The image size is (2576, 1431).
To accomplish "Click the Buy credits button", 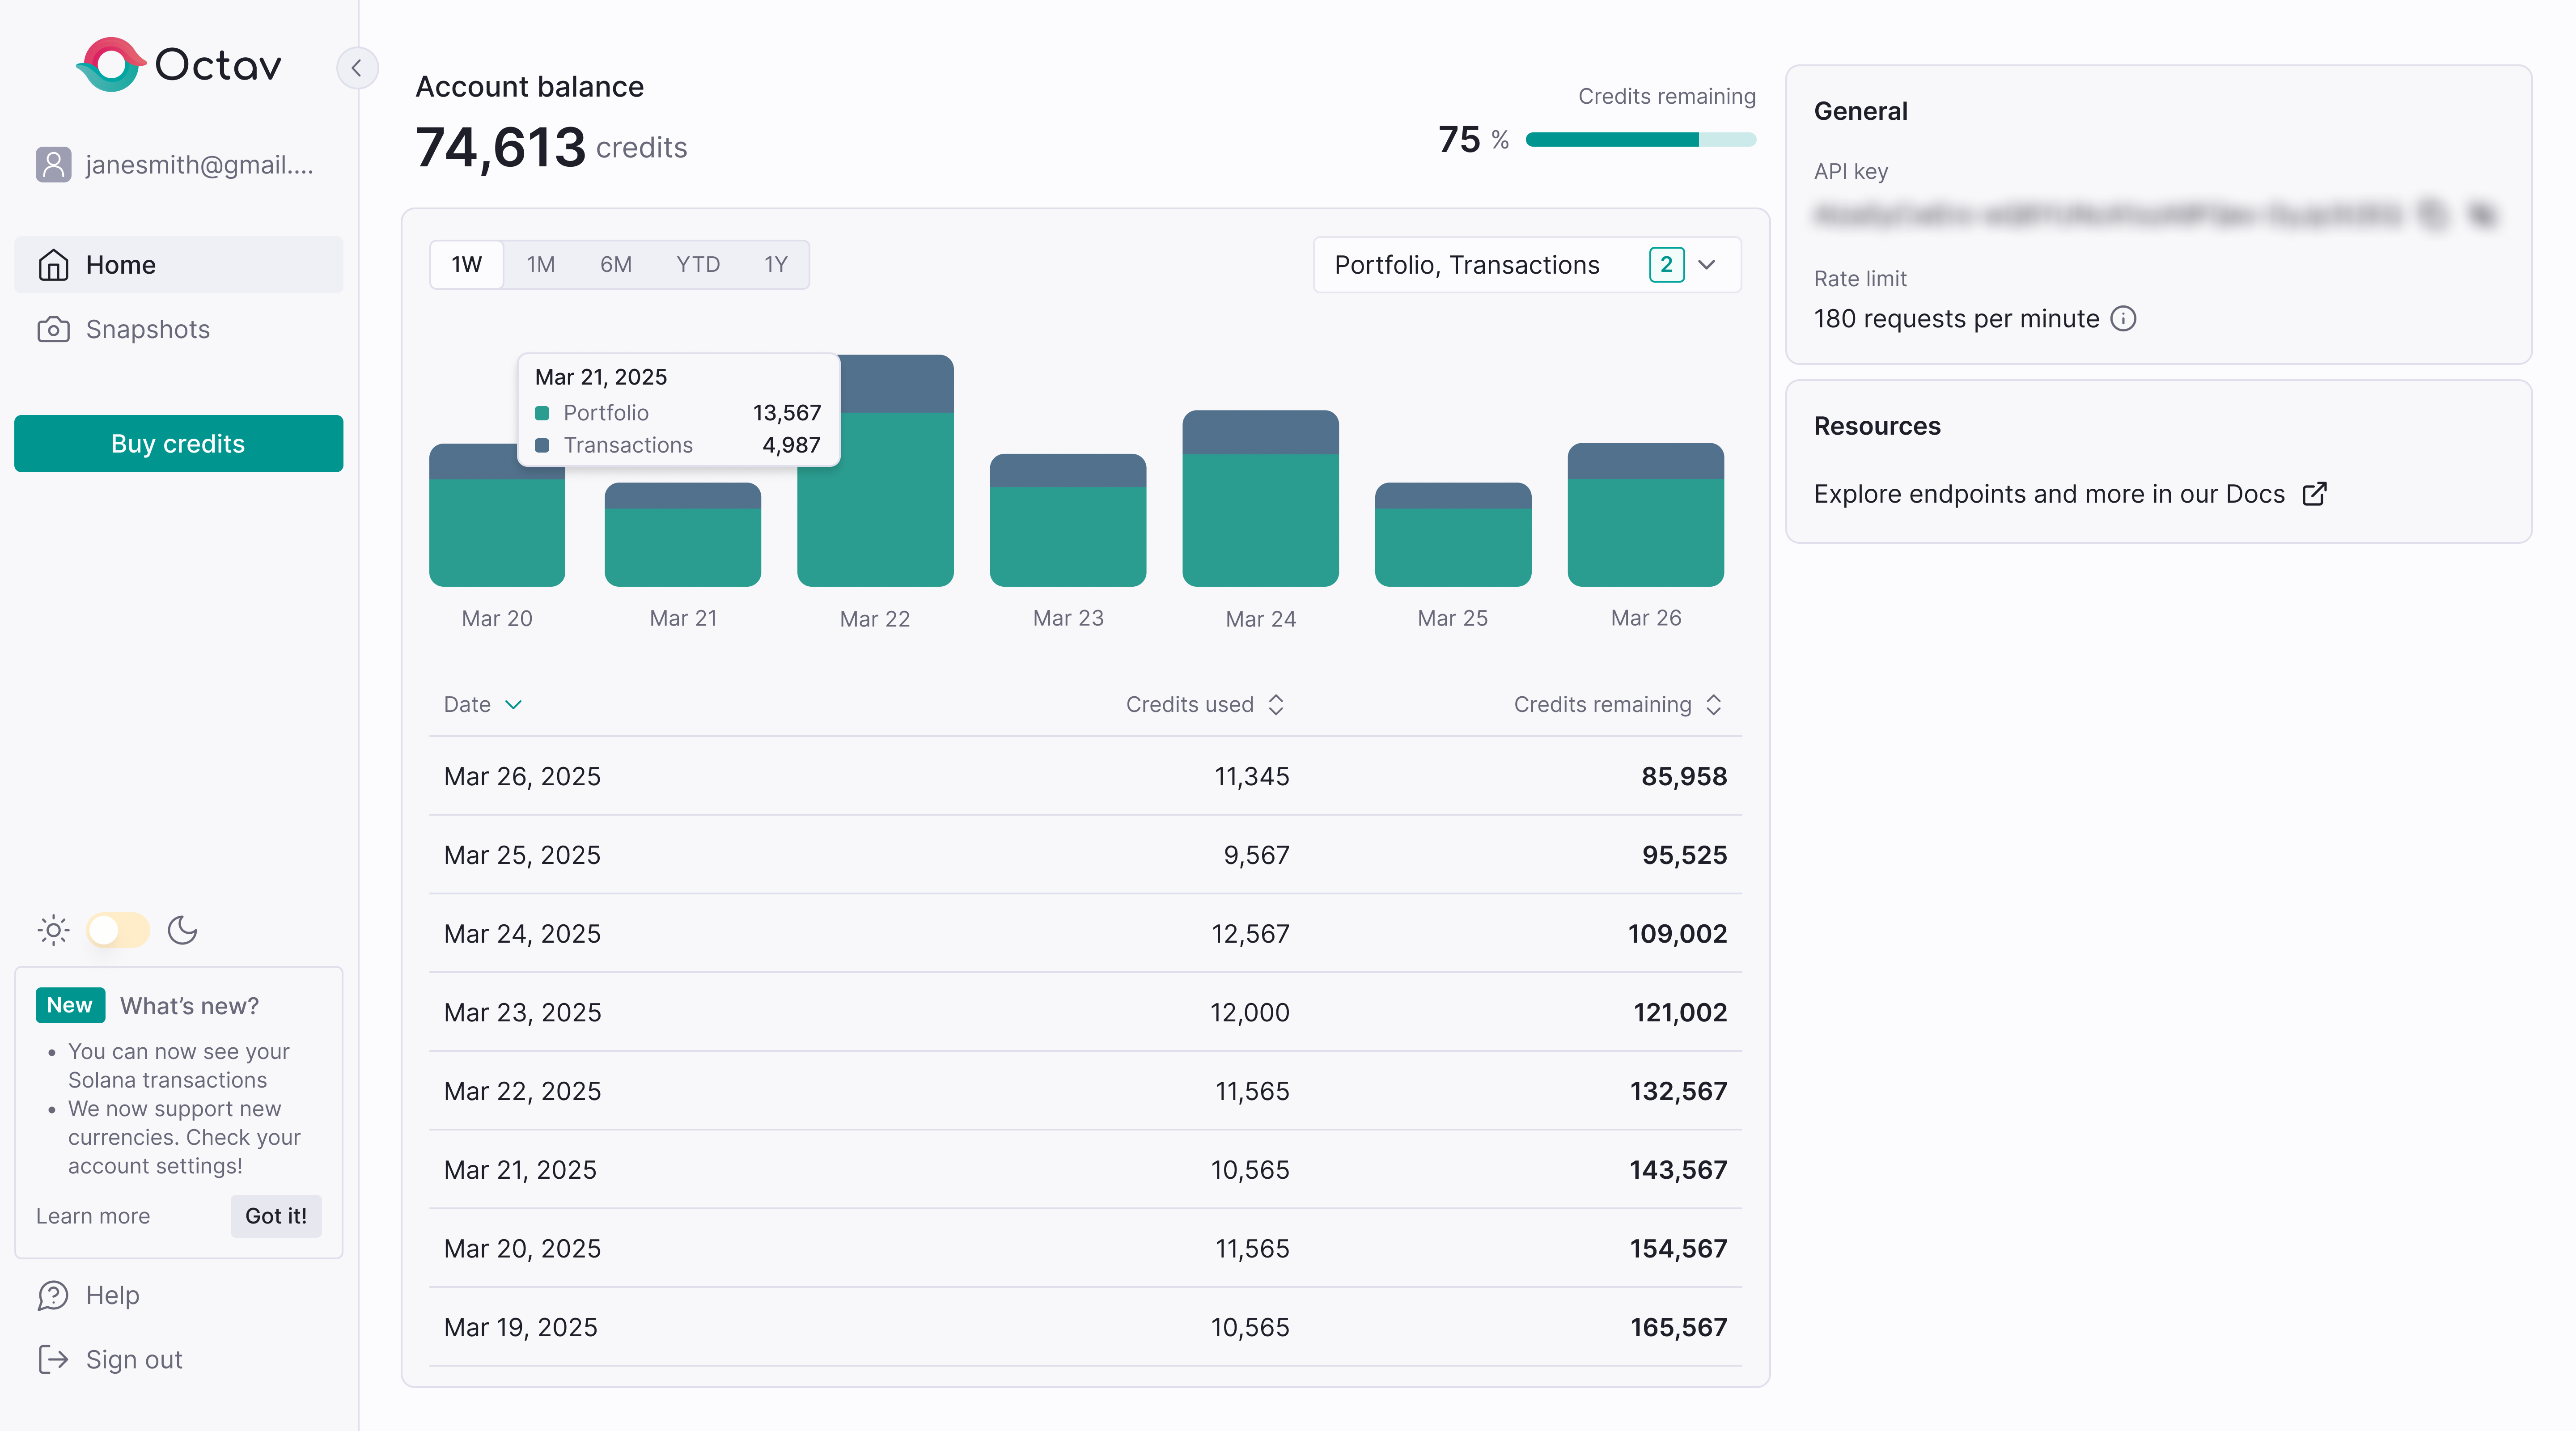I will coord(178,444).
